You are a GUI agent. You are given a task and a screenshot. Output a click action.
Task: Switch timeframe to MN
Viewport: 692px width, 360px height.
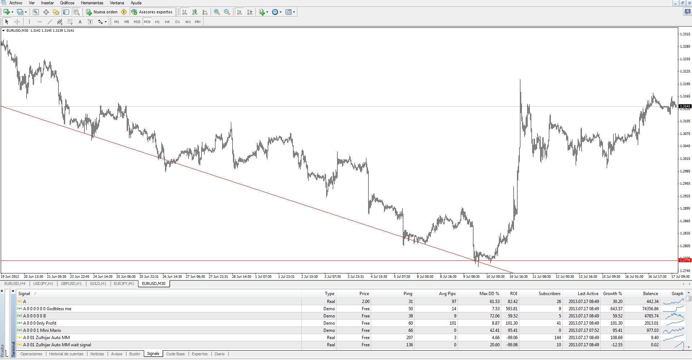198,22
